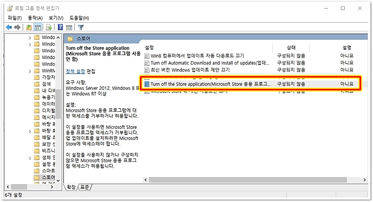The width and height of the screenshot is (373, 202).
Task: Click 아니요 in the 최신 버전 Windows row
Action: click(x=346, y=70)
